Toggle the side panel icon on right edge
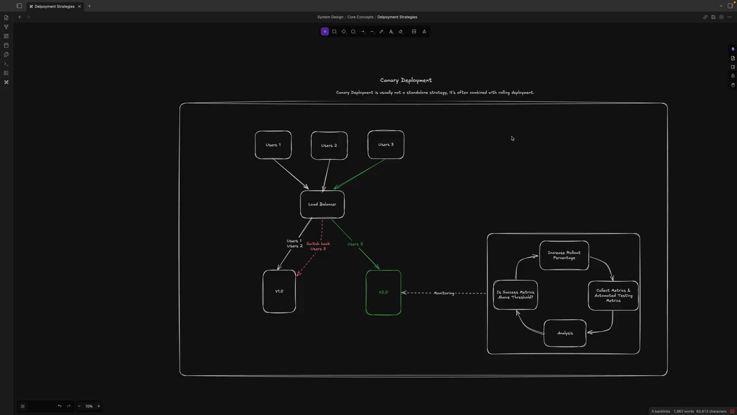 [733, 67]
